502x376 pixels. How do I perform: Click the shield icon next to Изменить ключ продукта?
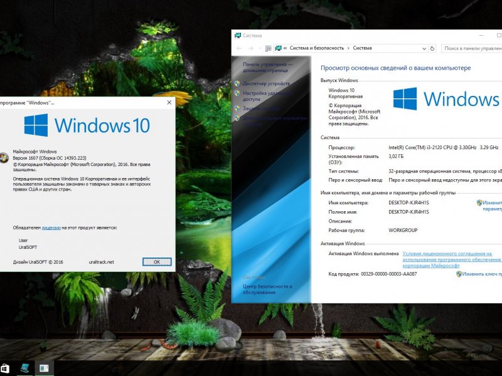(x=459, y=274)
